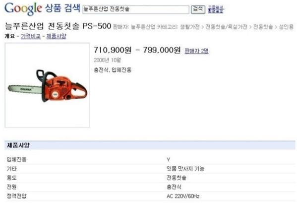Open the lower small link beside the 검색 button
The height and width of the screenshot is (203, 297).
point(216,11)
